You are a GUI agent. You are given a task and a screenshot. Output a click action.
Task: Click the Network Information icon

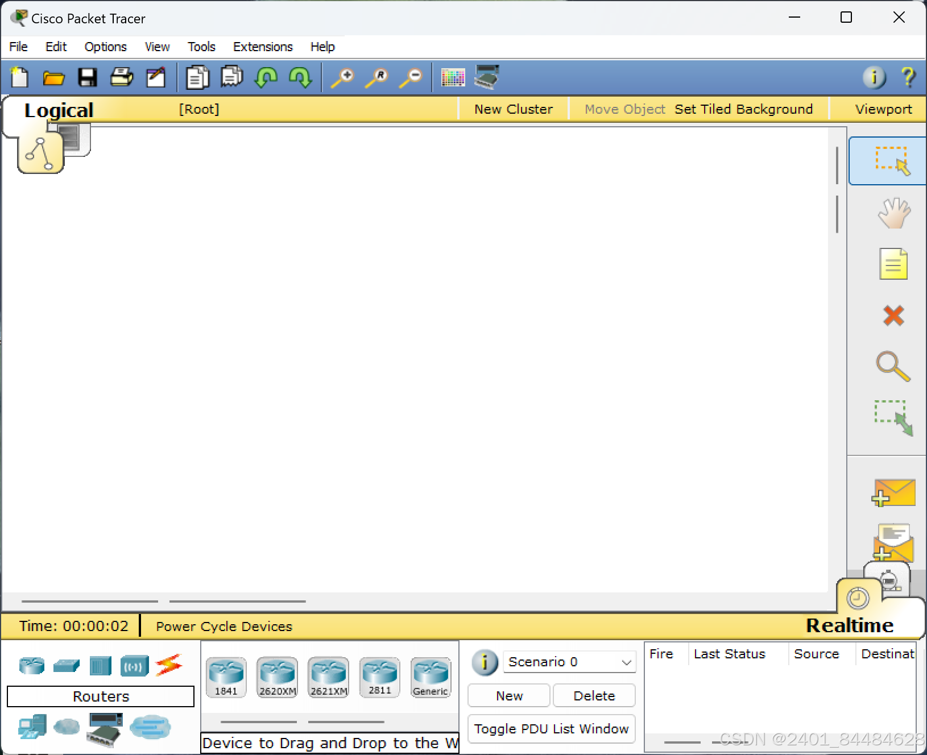[x=874, y=77]
